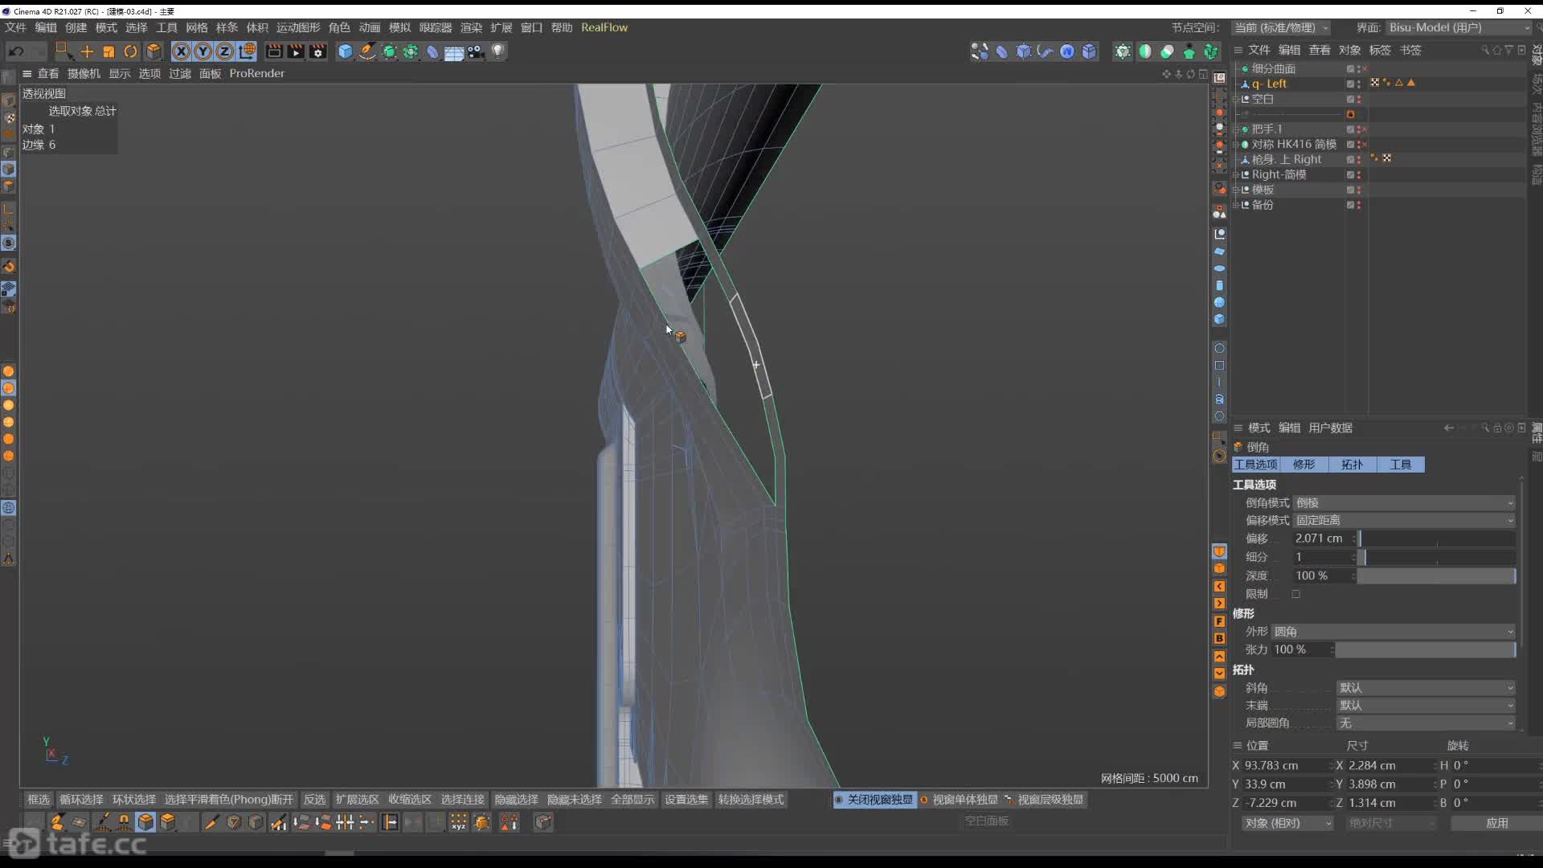Toggle 模板 visibility dots

point(1359,190)
